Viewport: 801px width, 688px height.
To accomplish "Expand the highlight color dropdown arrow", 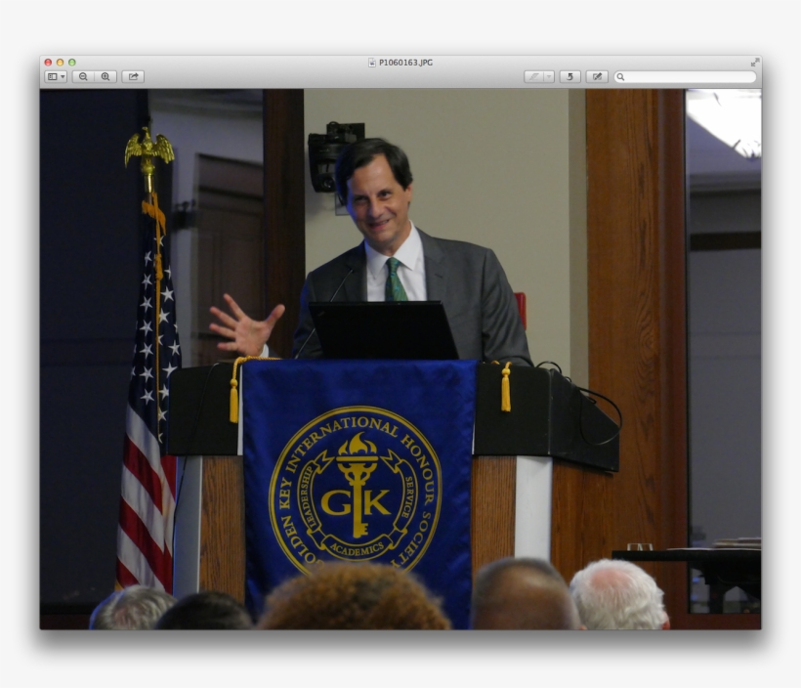I will point(549,76).
